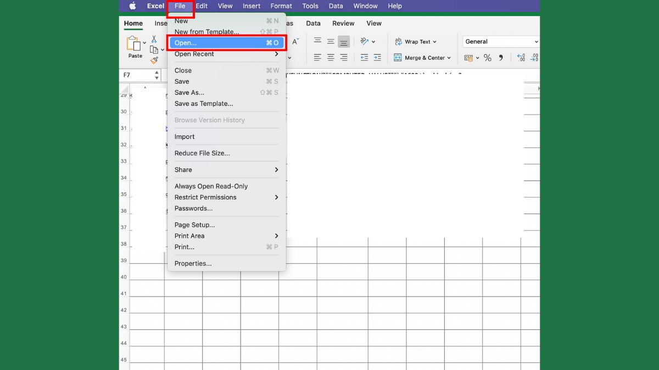This screenshot has width=659, height=370.
Task: Apply middle vertical alignment
Action: point(331,42)
